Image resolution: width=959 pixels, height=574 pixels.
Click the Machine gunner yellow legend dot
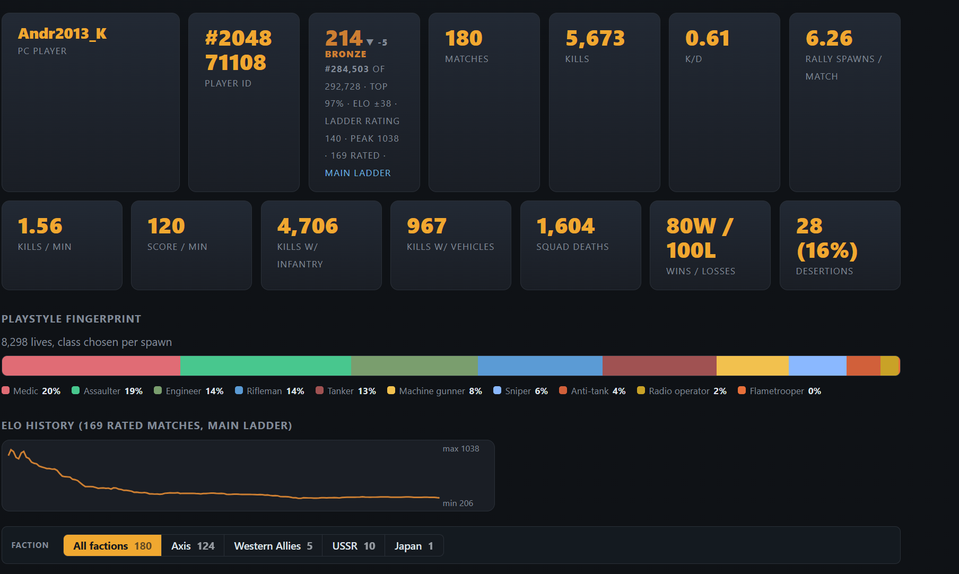tap(391, 390)
